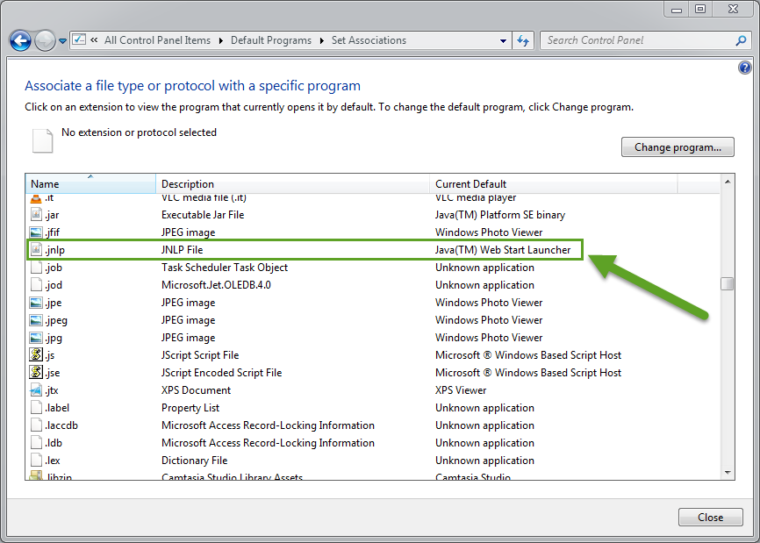The height and width of the screenshot is (543, 760).
Task: Click the .label blank file icon
Action: pos(36,407)
